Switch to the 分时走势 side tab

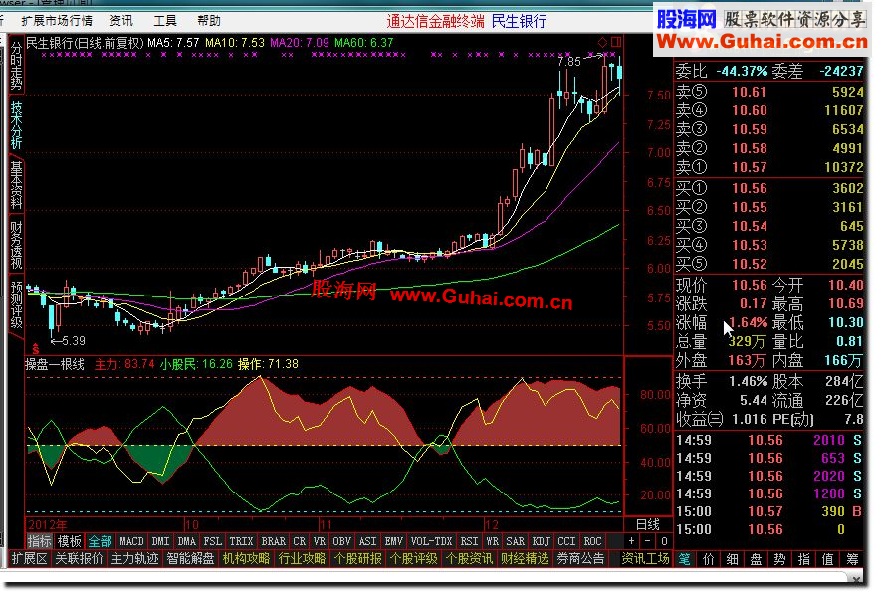16,66
